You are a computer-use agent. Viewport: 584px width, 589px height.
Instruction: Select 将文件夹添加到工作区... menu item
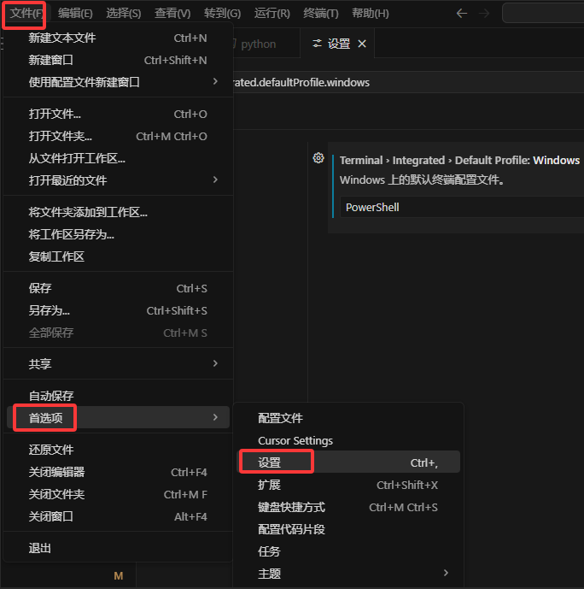coord(118,212)
